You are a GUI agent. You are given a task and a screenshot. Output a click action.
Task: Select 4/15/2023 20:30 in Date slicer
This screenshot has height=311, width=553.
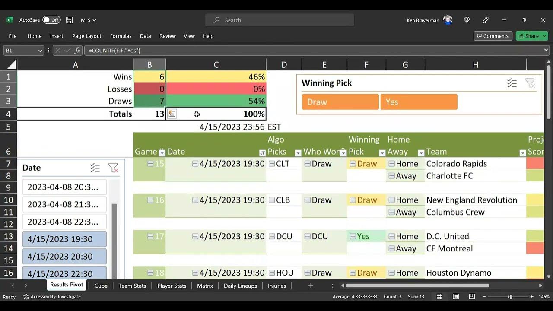point(64,256)
